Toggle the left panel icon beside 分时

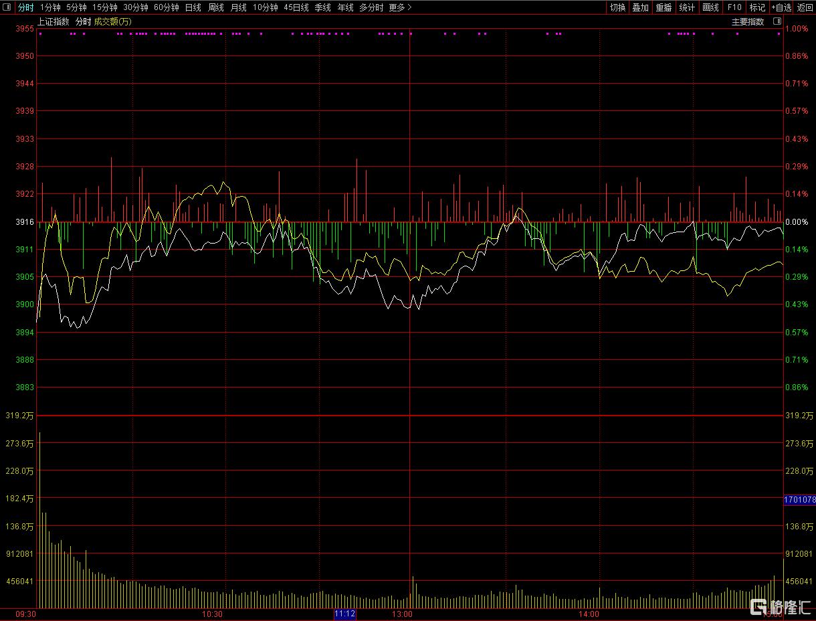[x=6, y=7]
